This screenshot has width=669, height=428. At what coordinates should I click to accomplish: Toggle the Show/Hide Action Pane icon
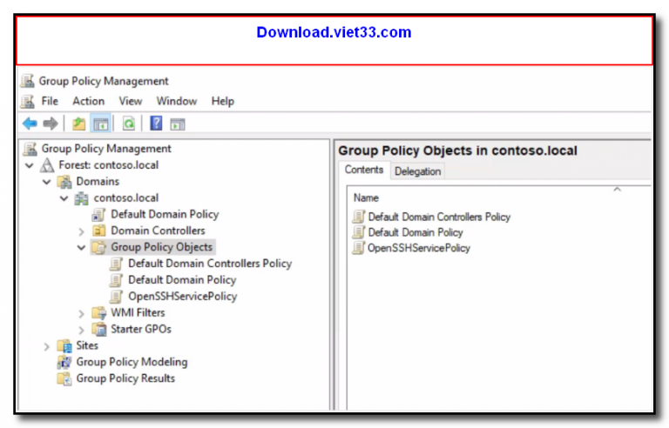pyautogui.click(x=177, y=124)
